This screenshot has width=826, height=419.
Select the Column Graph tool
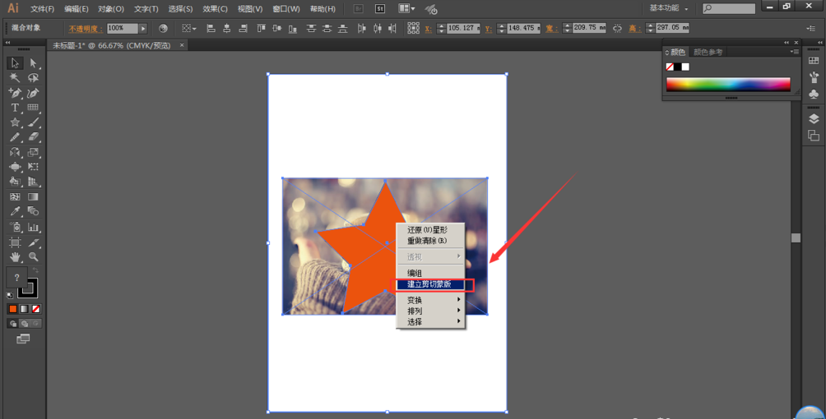(33, 228)
